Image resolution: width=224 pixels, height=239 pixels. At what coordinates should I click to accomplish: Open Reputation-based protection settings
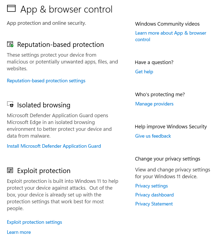46,81
